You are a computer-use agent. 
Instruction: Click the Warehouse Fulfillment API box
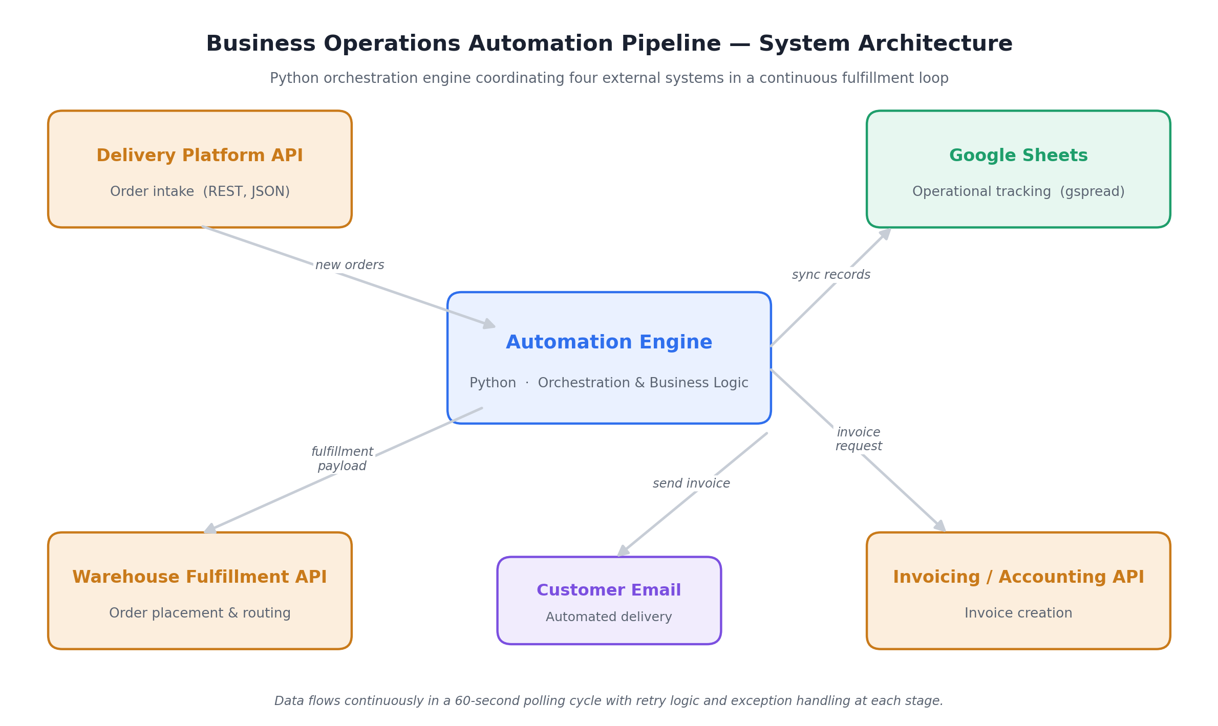click(x=200, y=590)
